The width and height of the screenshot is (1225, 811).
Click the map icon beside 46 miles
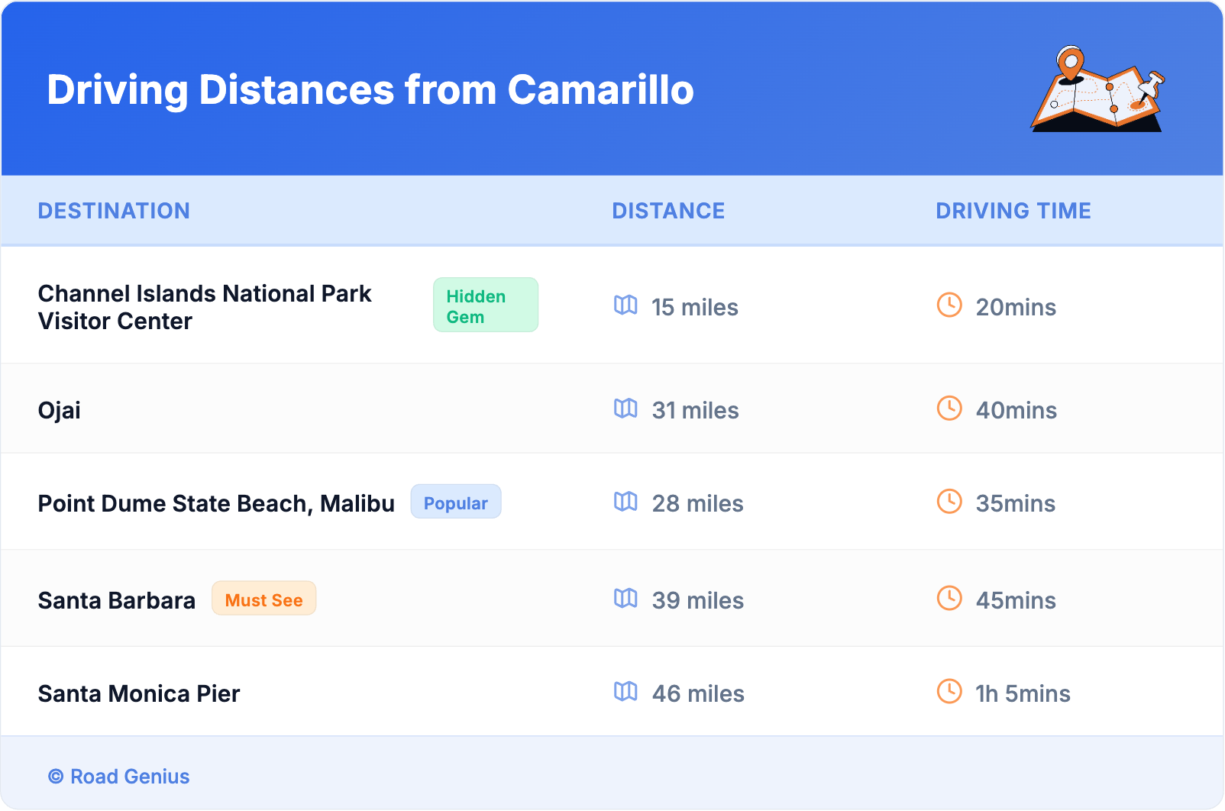(x=625, y=692)
